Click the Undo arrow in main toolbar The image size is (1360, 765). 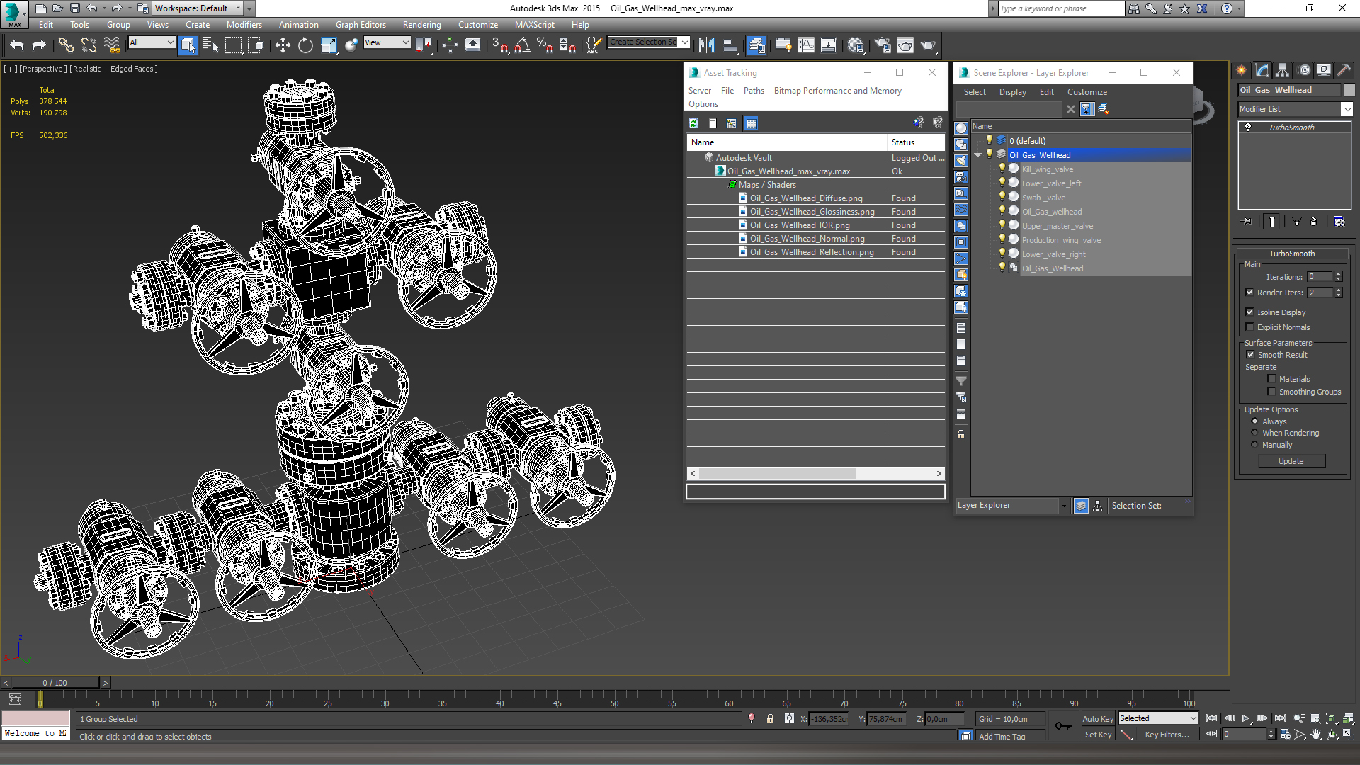coord(17,45)
